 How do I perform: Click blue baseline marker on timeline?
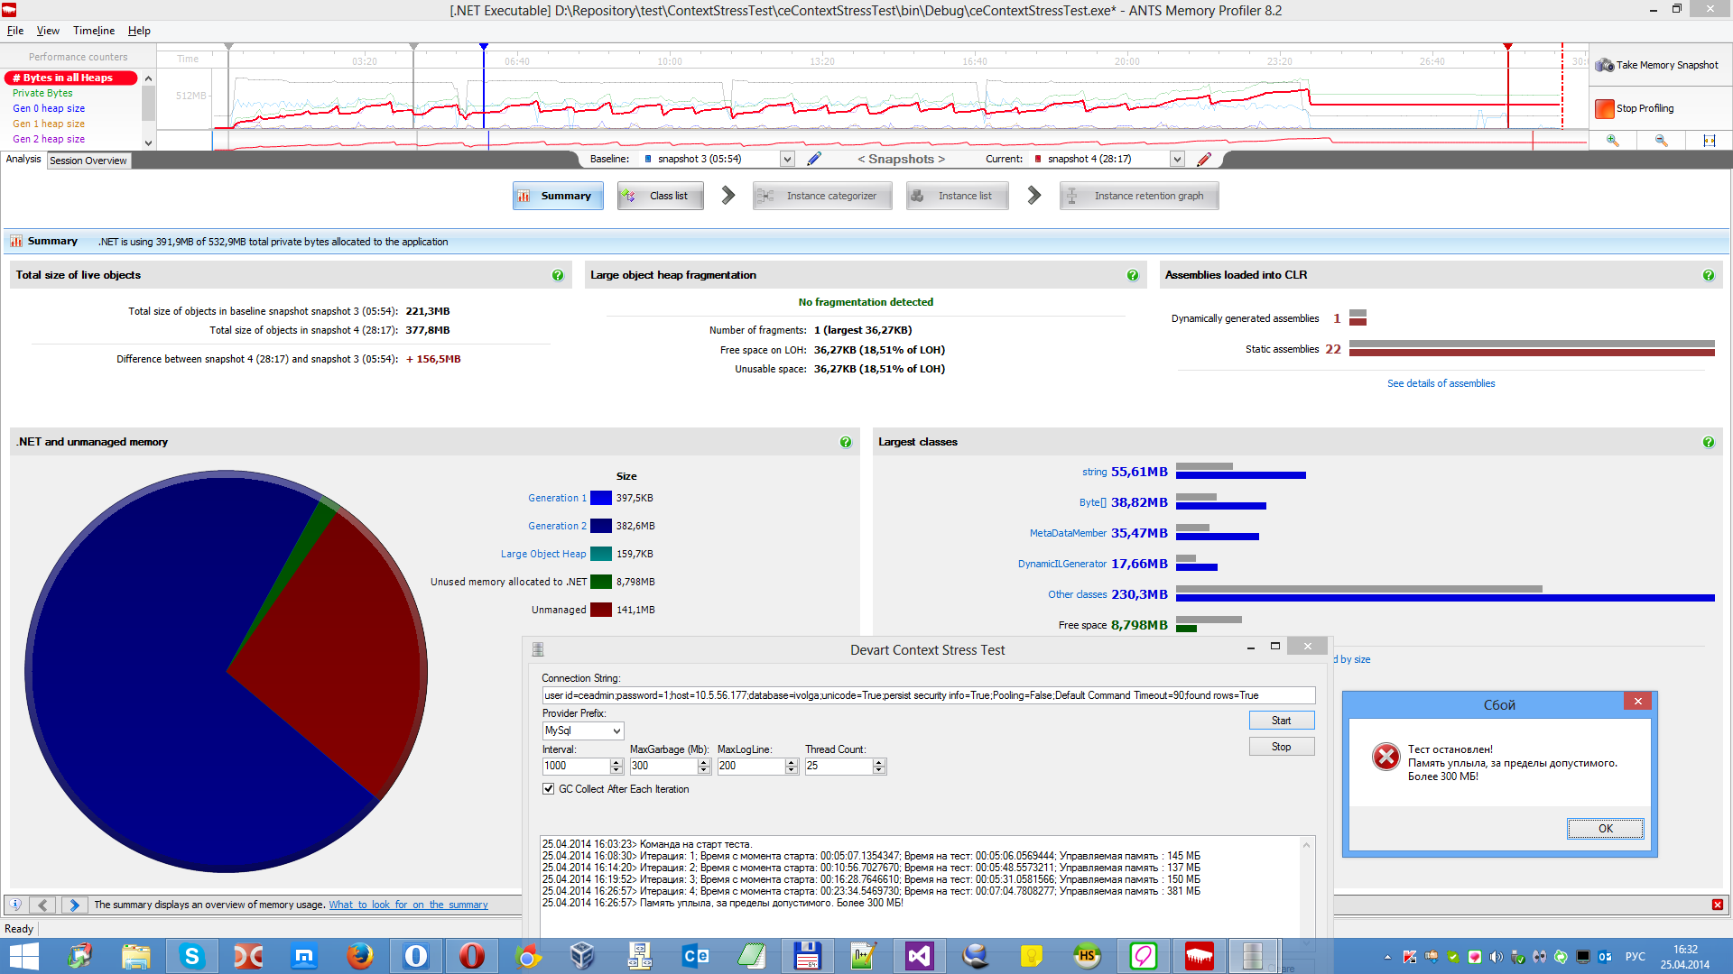point(484,47)
